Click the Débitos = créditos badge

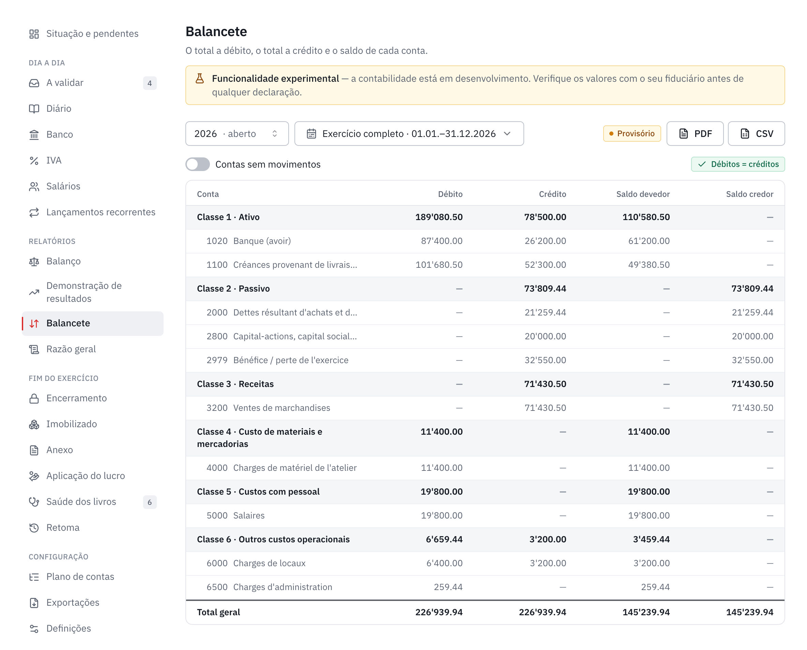click(738, 164)
